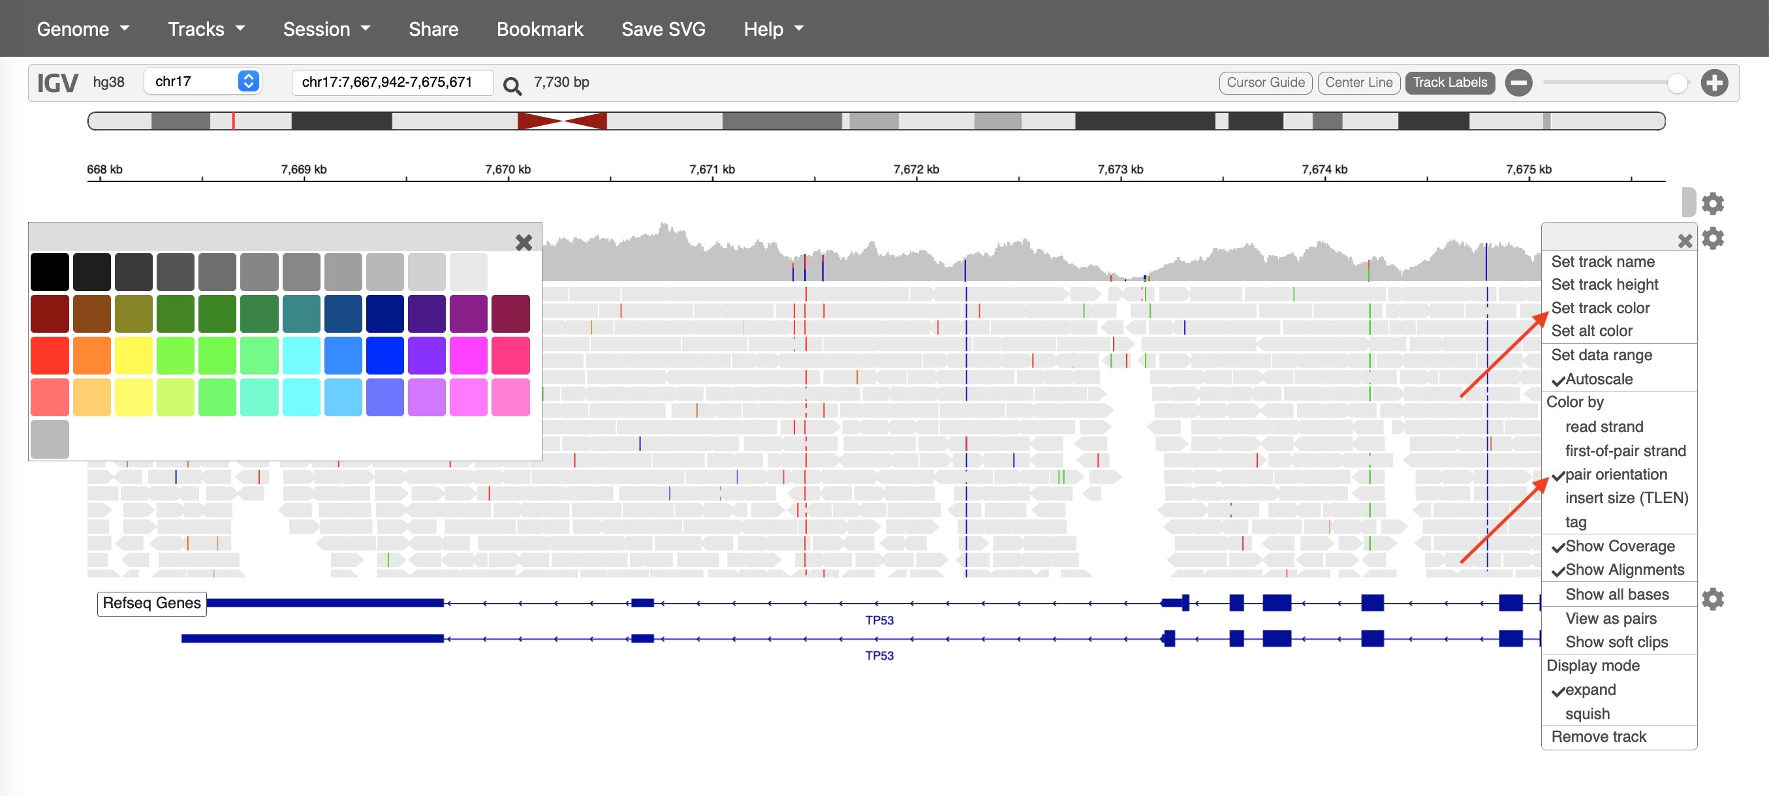The height and width of the screenshot is (796, 1769).
Task: Click the IGV logo
Action: pyautogui.click(x=57, y=83)
